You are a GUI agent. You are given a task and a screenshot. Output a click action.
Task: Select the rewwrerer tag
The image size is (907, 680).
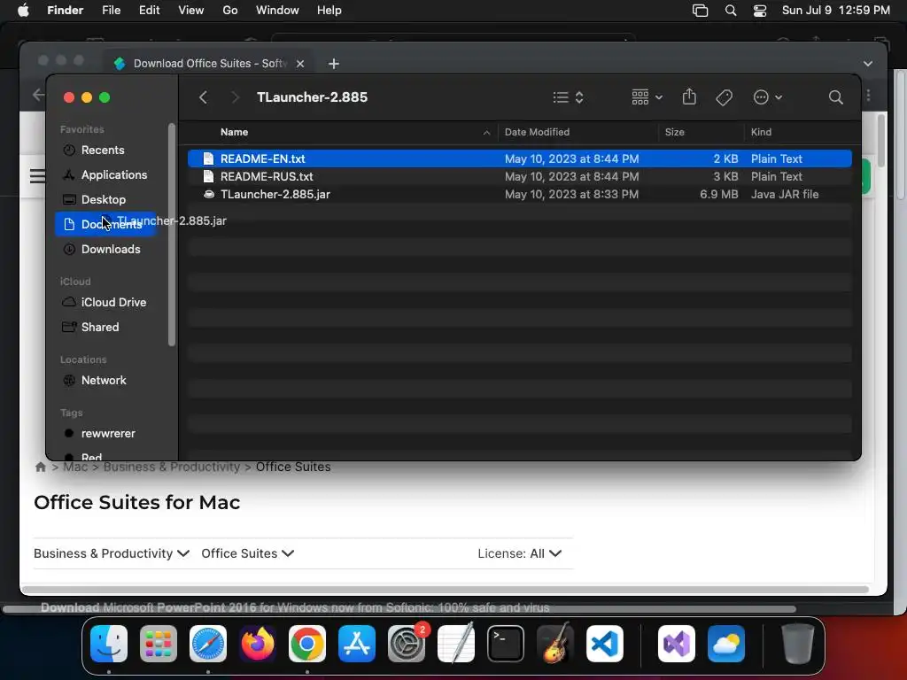108,434
